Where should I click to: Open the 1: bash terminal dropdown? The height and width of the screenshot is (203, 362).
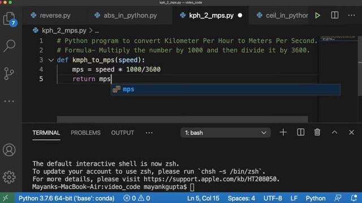tap(226, 133)
